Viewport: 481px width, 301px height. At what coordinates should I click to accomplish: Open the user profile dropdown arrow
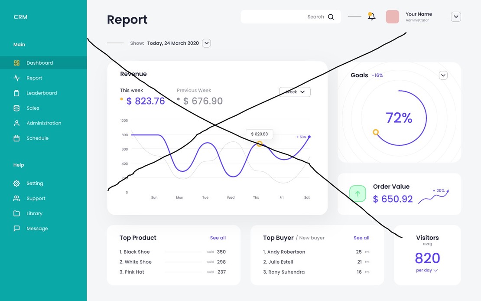pyautogui.click(x=455, y=17)
